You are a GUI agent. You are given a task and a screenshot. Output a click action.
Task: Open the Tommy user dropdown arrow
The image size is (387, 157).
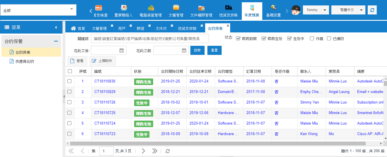click(x=325, y=10)
